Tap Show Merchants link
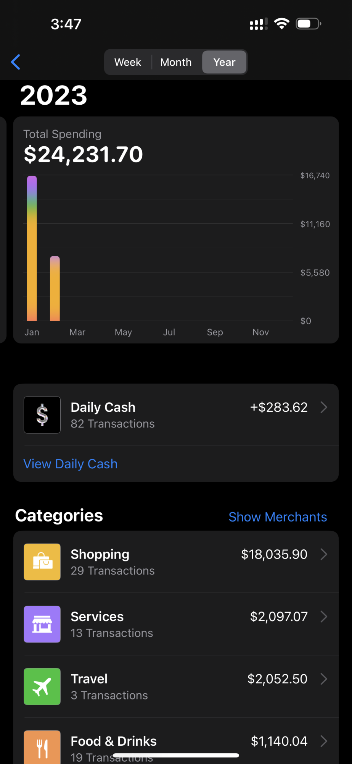Screen dimensions: 352x764 (x=278, y=517)
